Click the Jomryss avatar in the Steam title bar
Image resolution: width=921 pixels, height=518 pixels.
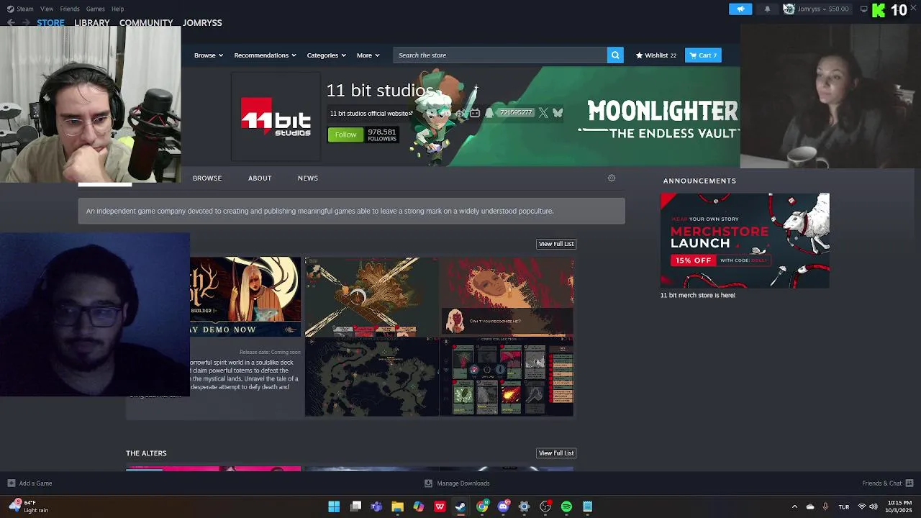789,9
